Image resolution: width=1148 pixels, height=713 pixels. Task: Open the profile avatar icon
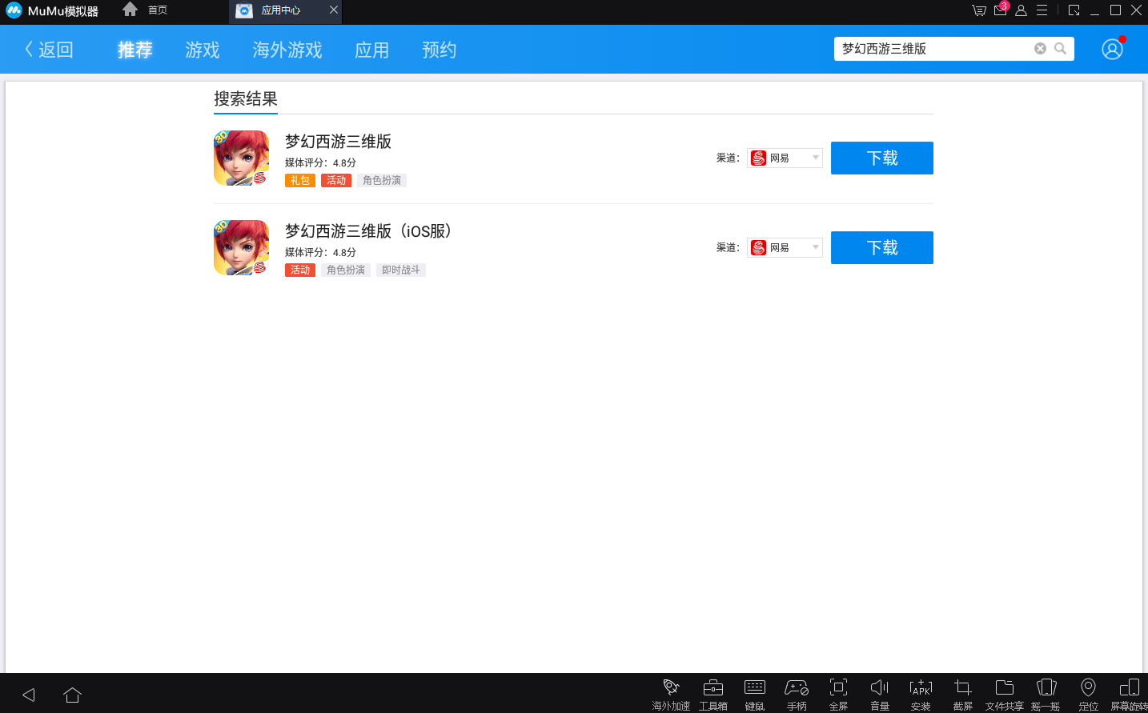click(1112, 49)
